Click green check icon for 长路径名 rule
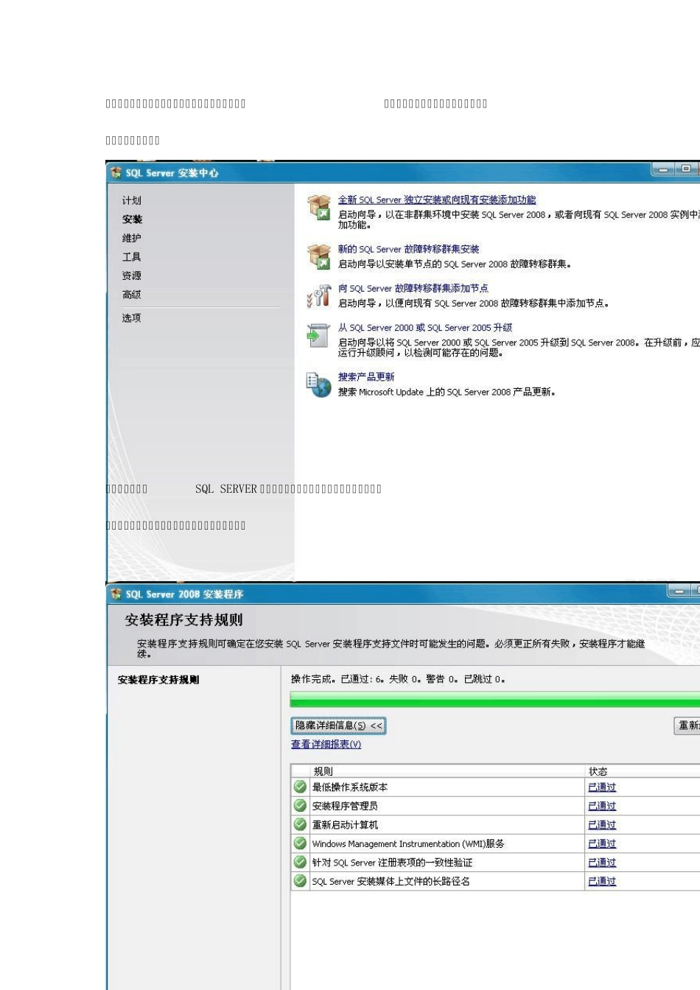Screen dimensions: 700x990 tap(300, 880)
